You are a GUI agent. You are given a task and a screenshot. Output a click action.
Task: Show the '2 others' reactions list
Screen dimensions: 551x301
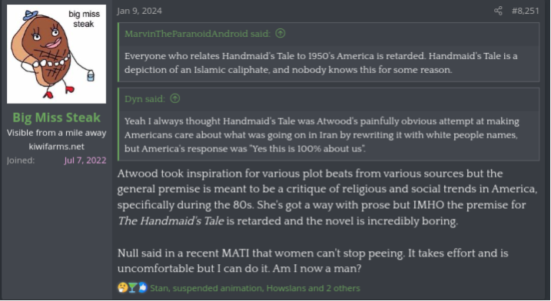pos(343,288)
